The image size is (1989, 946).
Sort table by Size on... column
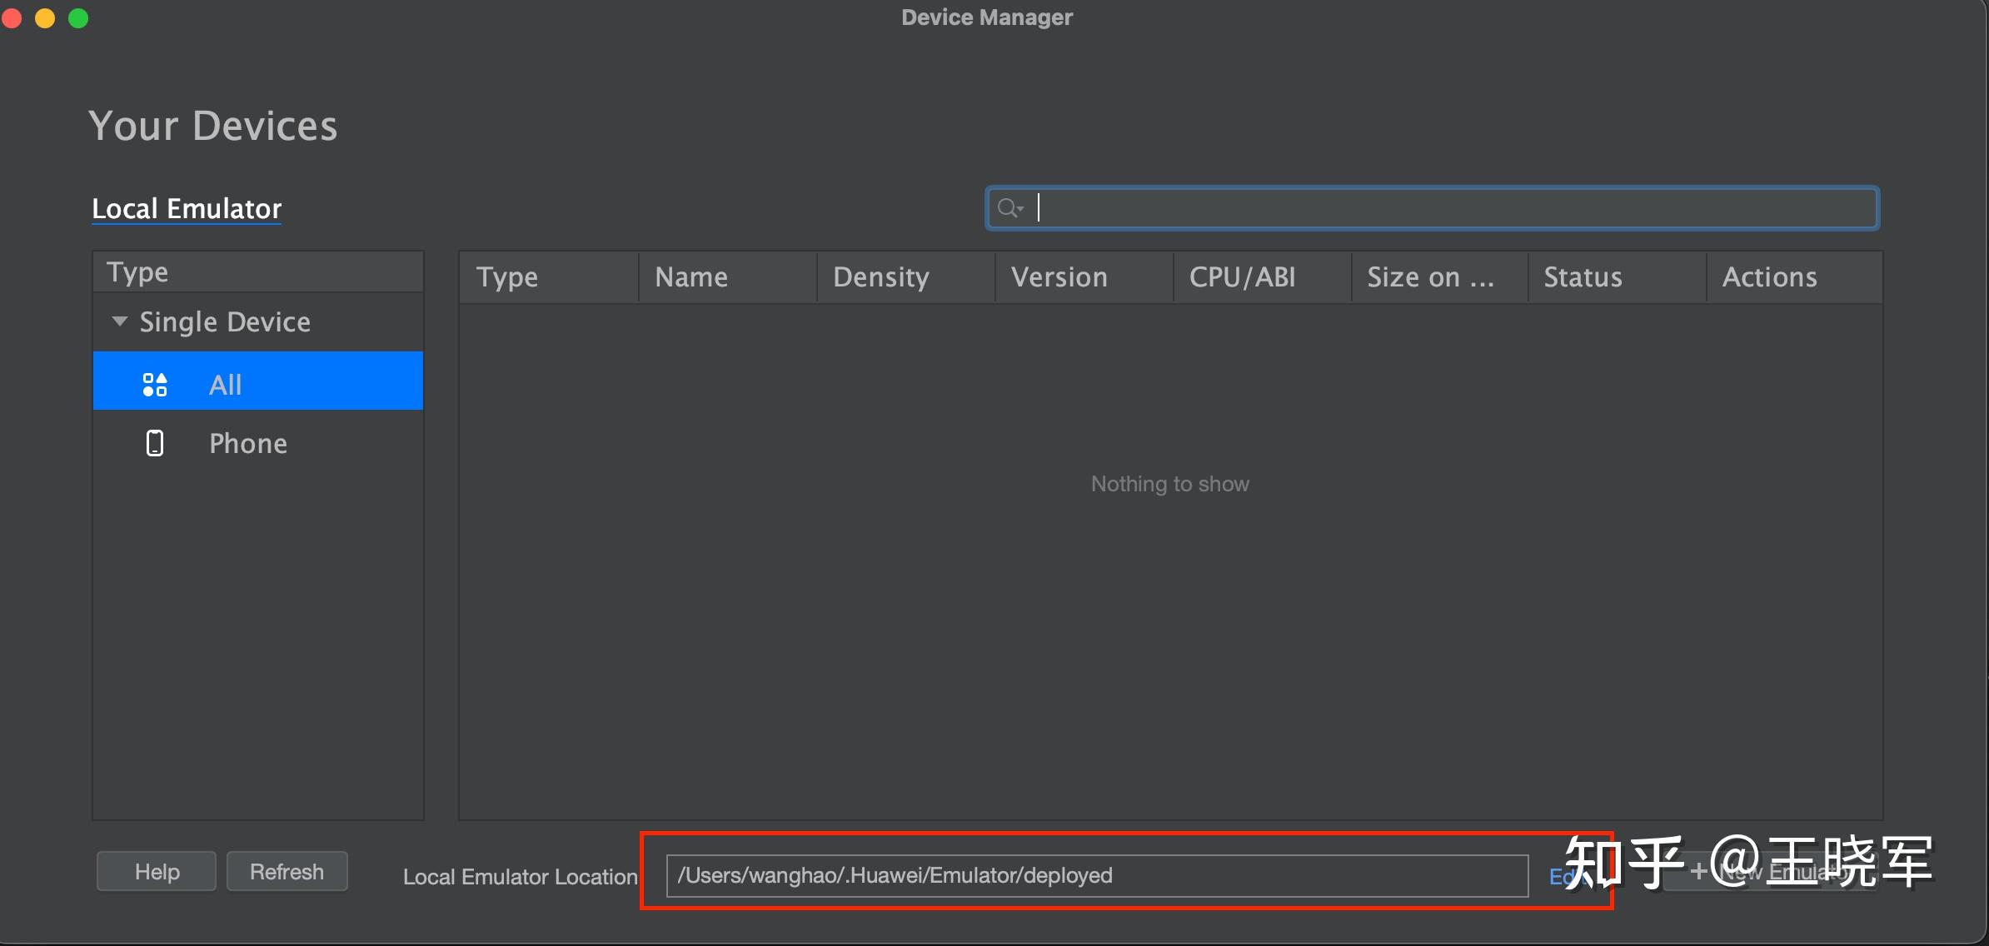(x=1440, y=277)
